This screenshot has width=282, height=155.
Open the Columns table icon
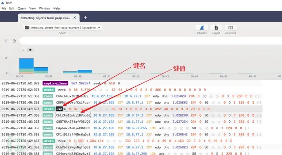pyautogui.click(x=231, y=28)
